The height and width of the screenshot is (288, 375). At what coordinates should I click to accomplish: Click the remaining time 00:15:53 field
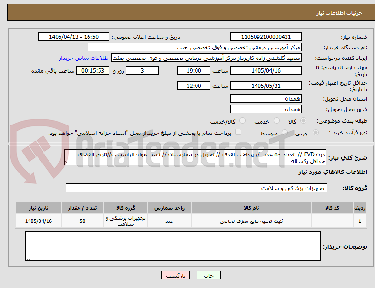[93, 71]
